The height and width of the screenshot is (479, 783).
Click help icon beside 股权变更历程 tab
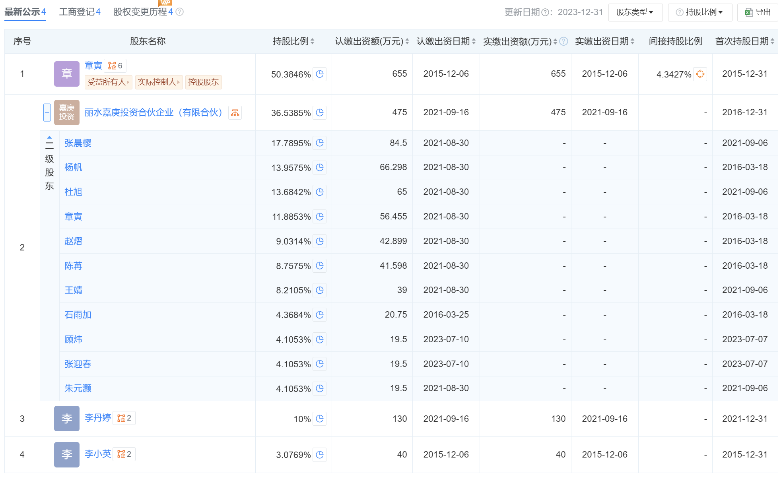tap(180, 12)
